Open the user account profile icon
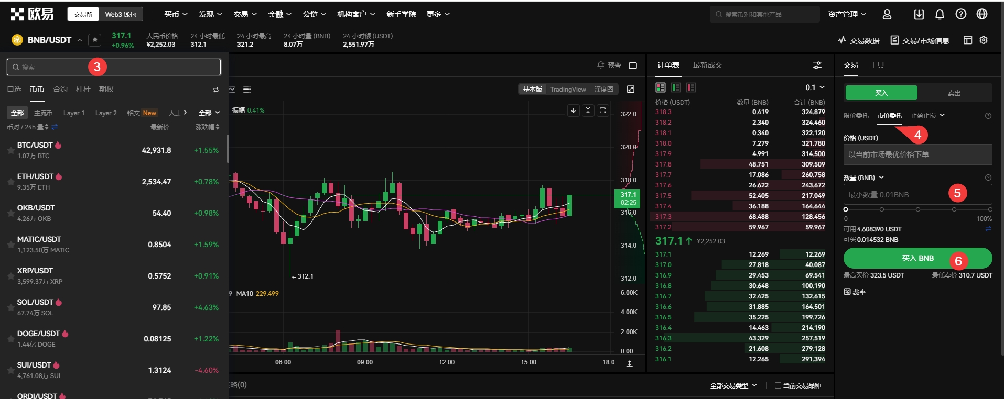The width and height of the screenshot is (1004, 399). [887, 14]
